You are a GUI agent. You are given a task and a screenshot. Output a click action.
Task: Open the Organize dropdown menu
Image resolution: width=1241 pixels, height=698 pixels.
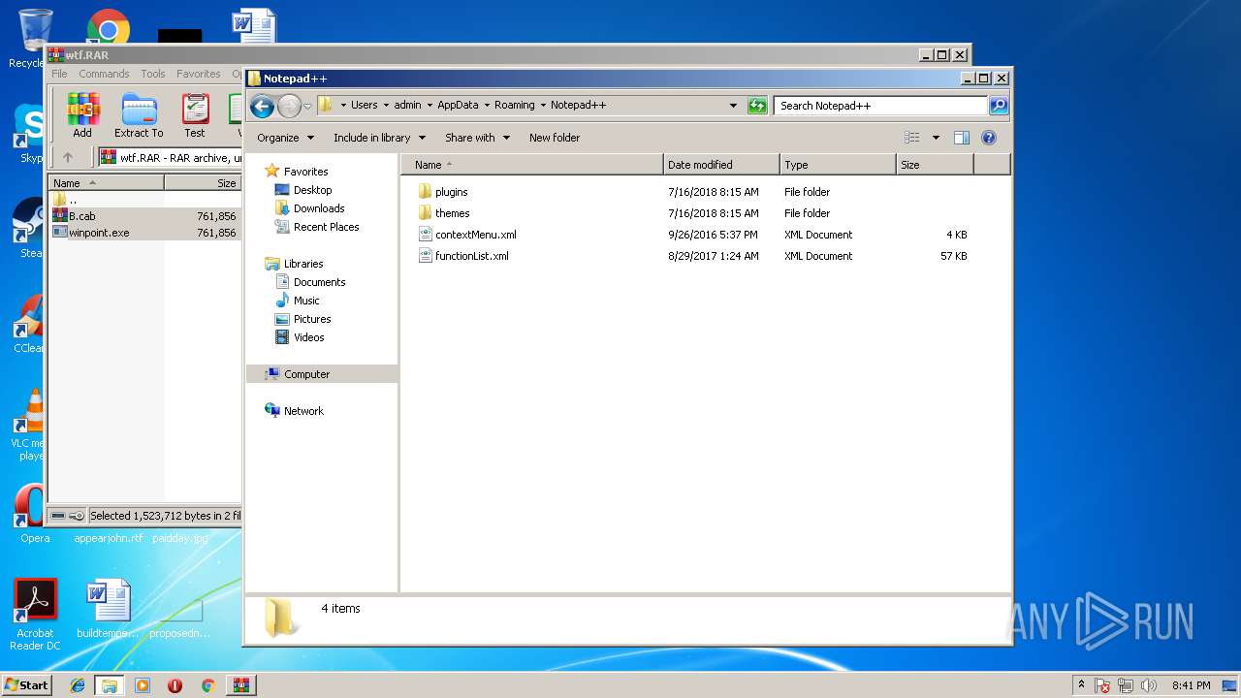(x=285, y=138)
